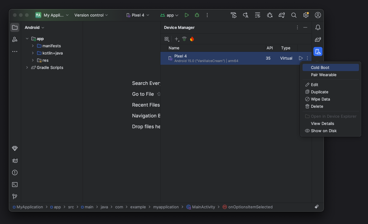Click the green Run app button

pyautogui.click(x=187, y=15)
